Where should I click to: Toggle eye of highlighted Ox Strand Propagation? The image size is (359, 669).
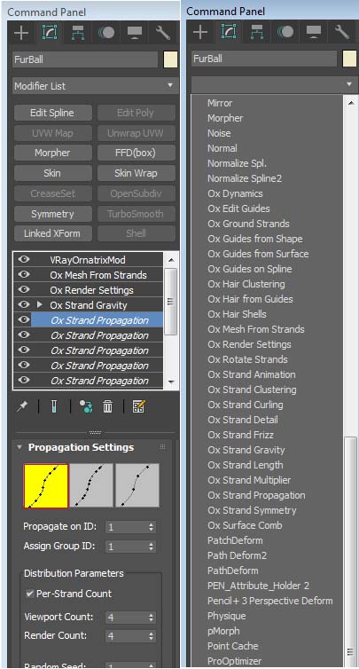click(x=24, y=320)
